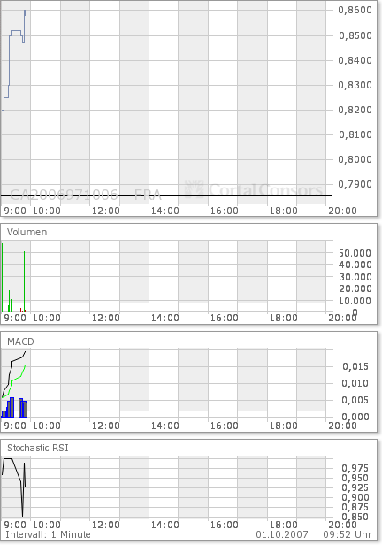This screenshot has height=545, width=382.
Task: Click the Volumen panel title
Action: click(x=27, y=232)
